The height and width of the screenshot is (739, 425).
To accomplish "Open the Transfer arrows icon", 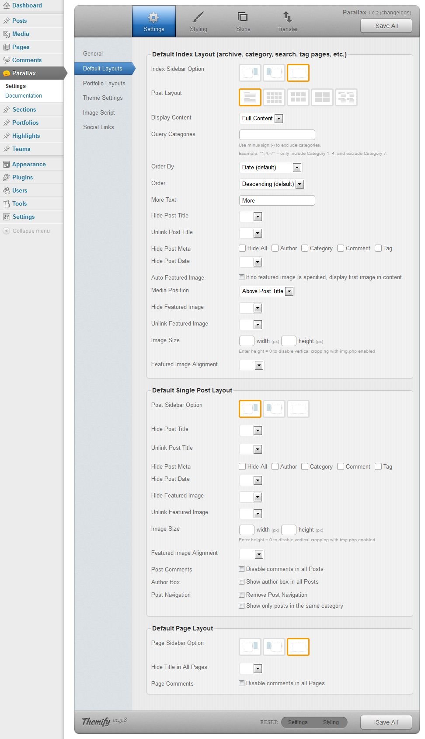I will (x=287, y=21).
